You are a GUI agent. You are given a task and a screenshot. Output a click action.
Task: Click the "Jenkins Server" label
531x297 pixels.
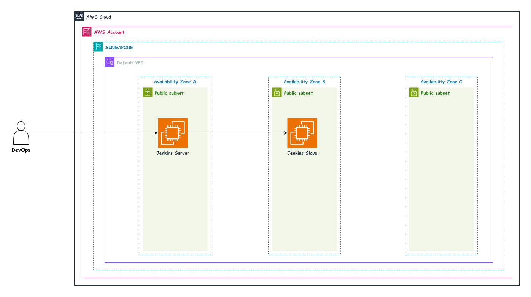pos(173,153)
